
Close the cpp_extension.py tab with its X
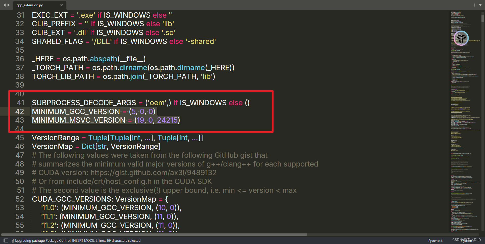pos(61,5)
